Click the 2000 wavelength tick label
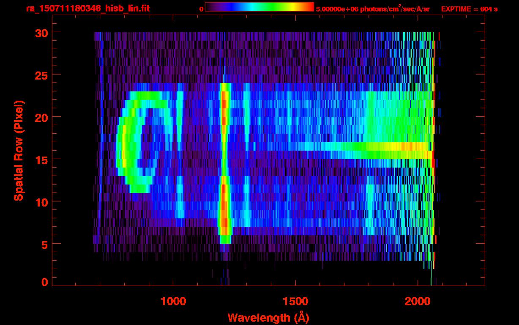This screenshot has width=519, height=325. tap(417, 301)
